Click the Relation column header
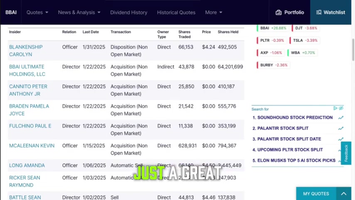Viewport: 355px width, 200px height. pos(69,32)
